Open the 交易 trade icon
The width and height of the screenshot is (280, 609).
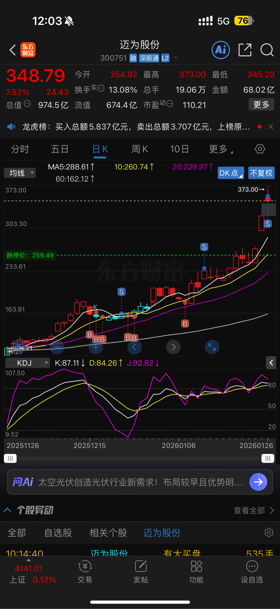click(x=85, y=572)
